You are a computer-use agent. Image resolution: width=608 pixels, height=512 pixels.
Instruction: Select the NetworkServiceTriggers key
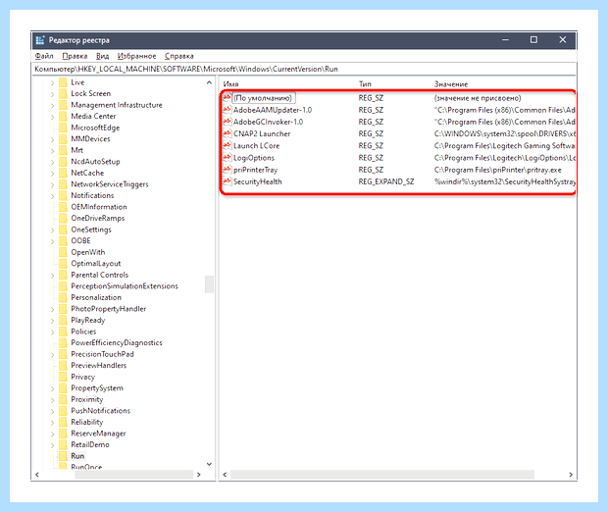pos(110,184)
